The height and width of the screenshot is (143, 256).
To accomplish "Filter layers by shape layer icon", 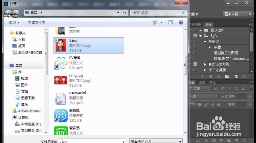I will [237, 88].
